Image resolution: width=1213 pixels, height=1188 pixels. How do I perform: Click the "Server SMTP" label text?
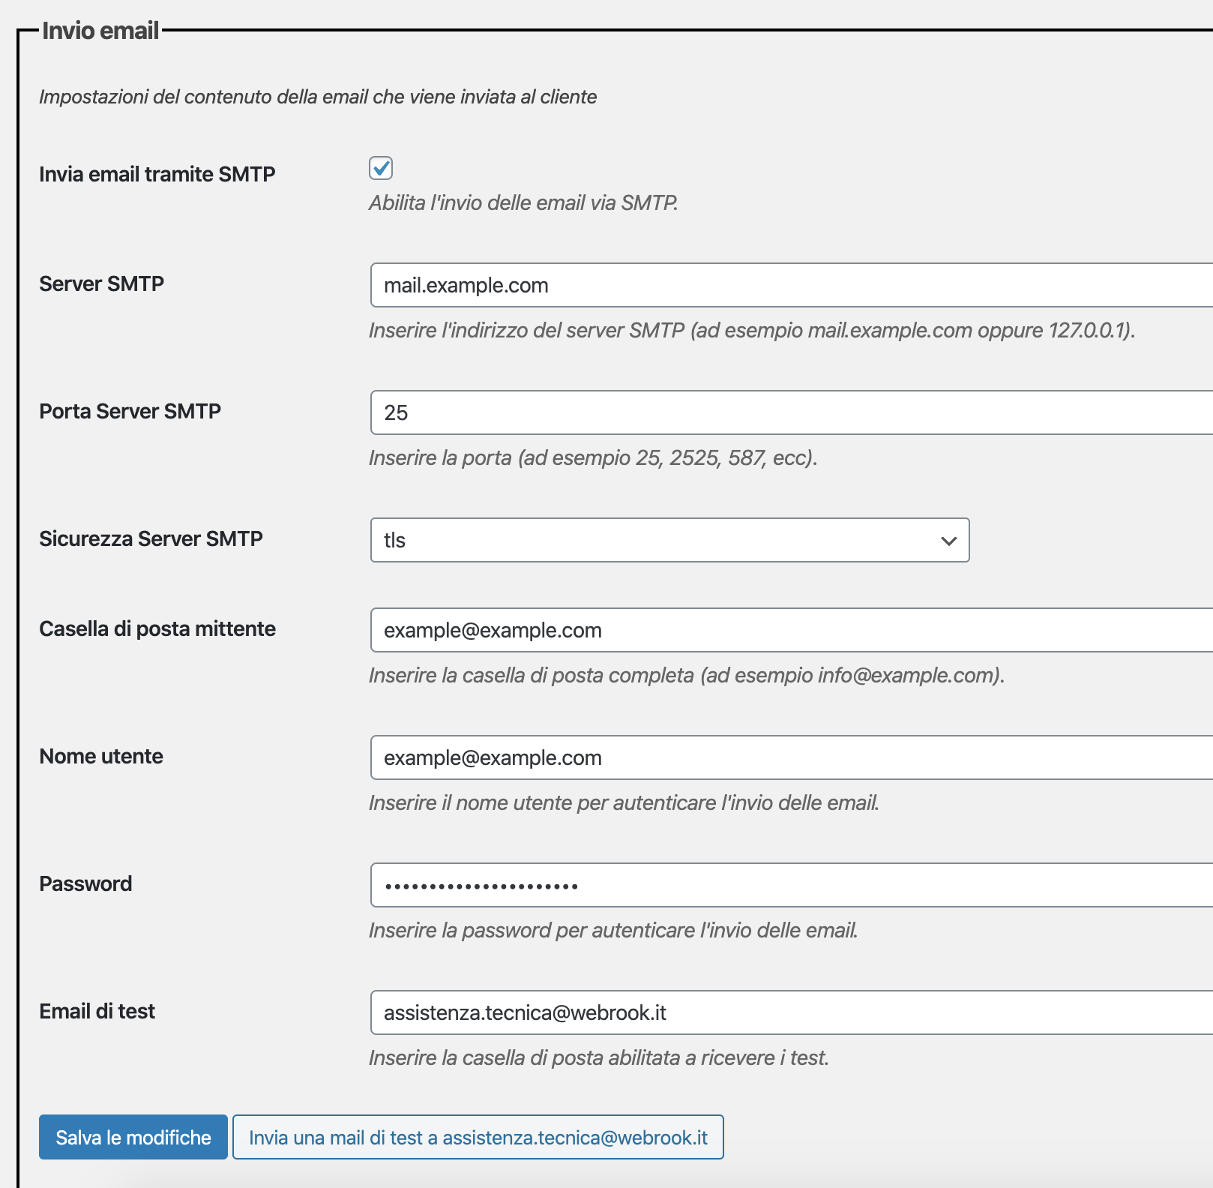pos(101,283)
